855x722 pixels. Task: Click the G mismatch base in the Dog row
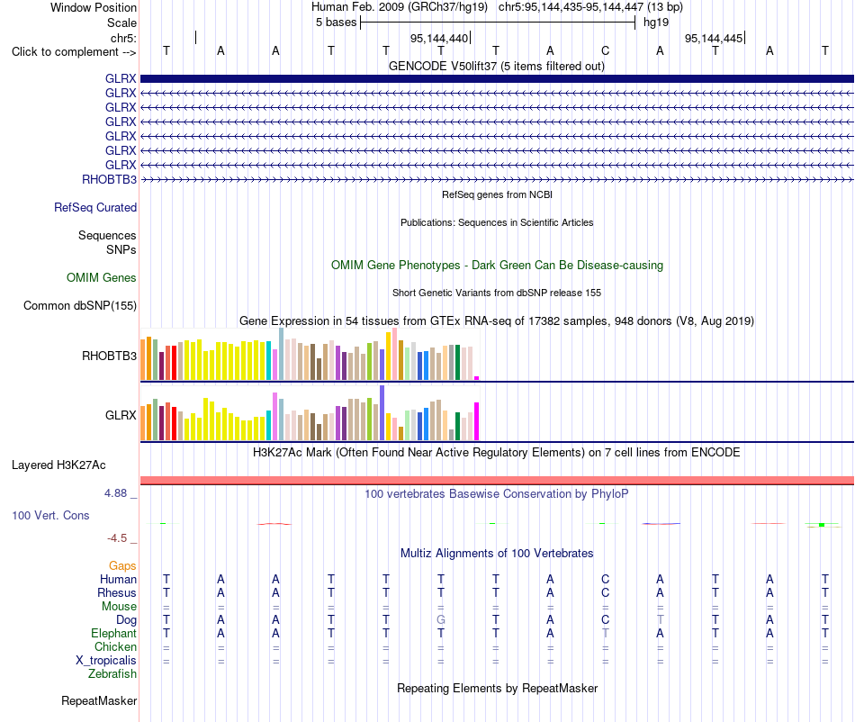pyautogui.click(x=441, y=620)
